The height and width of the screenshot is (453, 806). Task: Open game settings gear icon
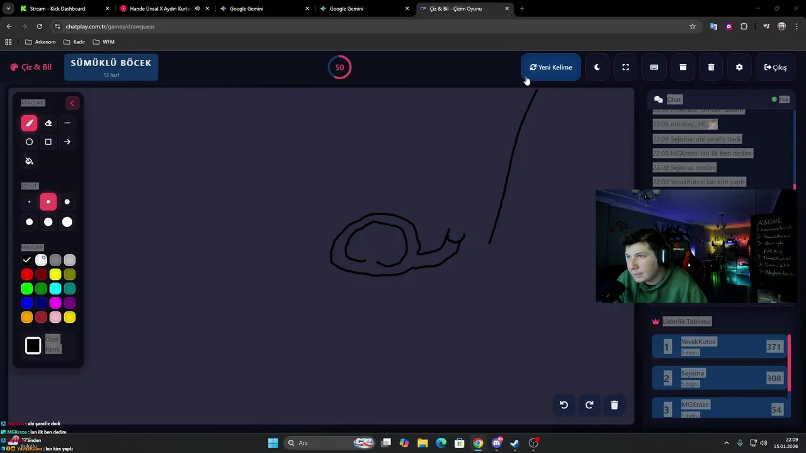(x=739, y=67)
